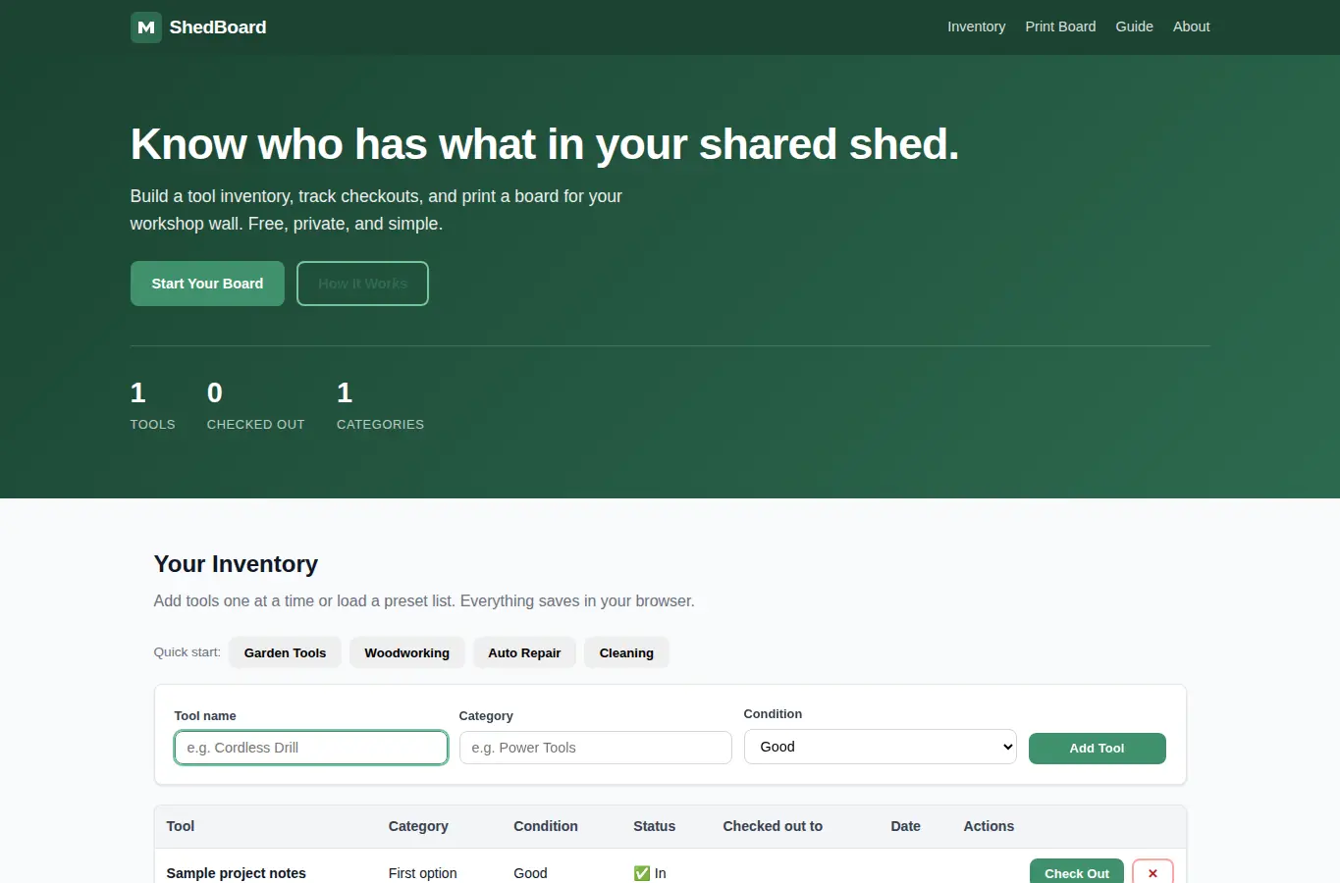The width and height of the screenshot is (1340, 883).
Task: Load the Auto Repair preset list
Action: point(524,652)
